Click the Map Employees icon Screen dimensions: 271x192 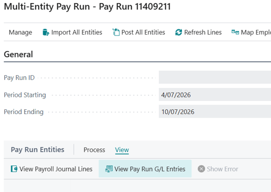pyautogui.click(x=235, y=32)
